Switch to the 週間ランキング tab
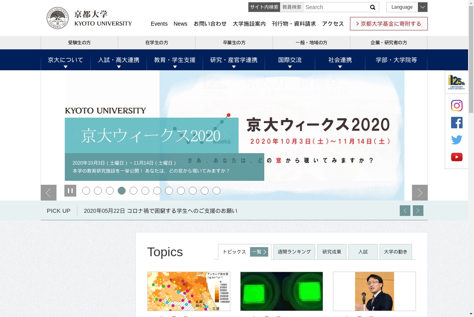The width and height of the screenshot is (474, 317). [294, 252]
